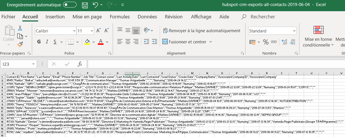Open the Fichier tab
This screenshot has height=137, width=345.
(x=8, y=17)
